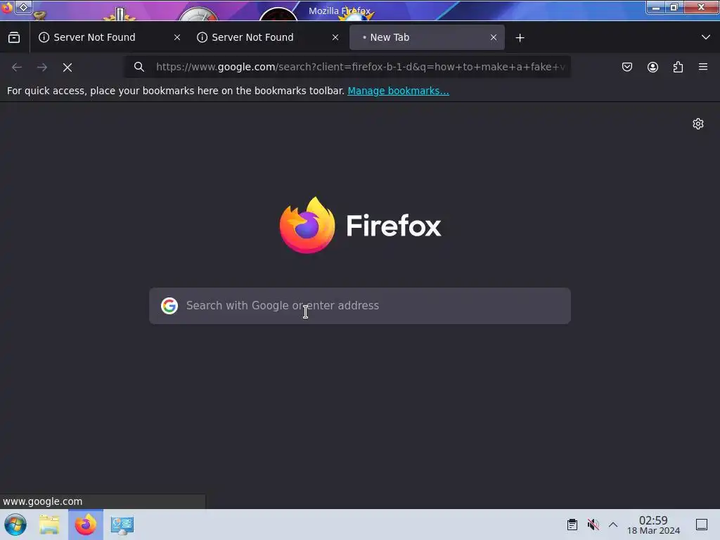The height and width of the screenshot is (540, 720).
Task: Click the Firefox logo on the page
Action: point(361,225)
